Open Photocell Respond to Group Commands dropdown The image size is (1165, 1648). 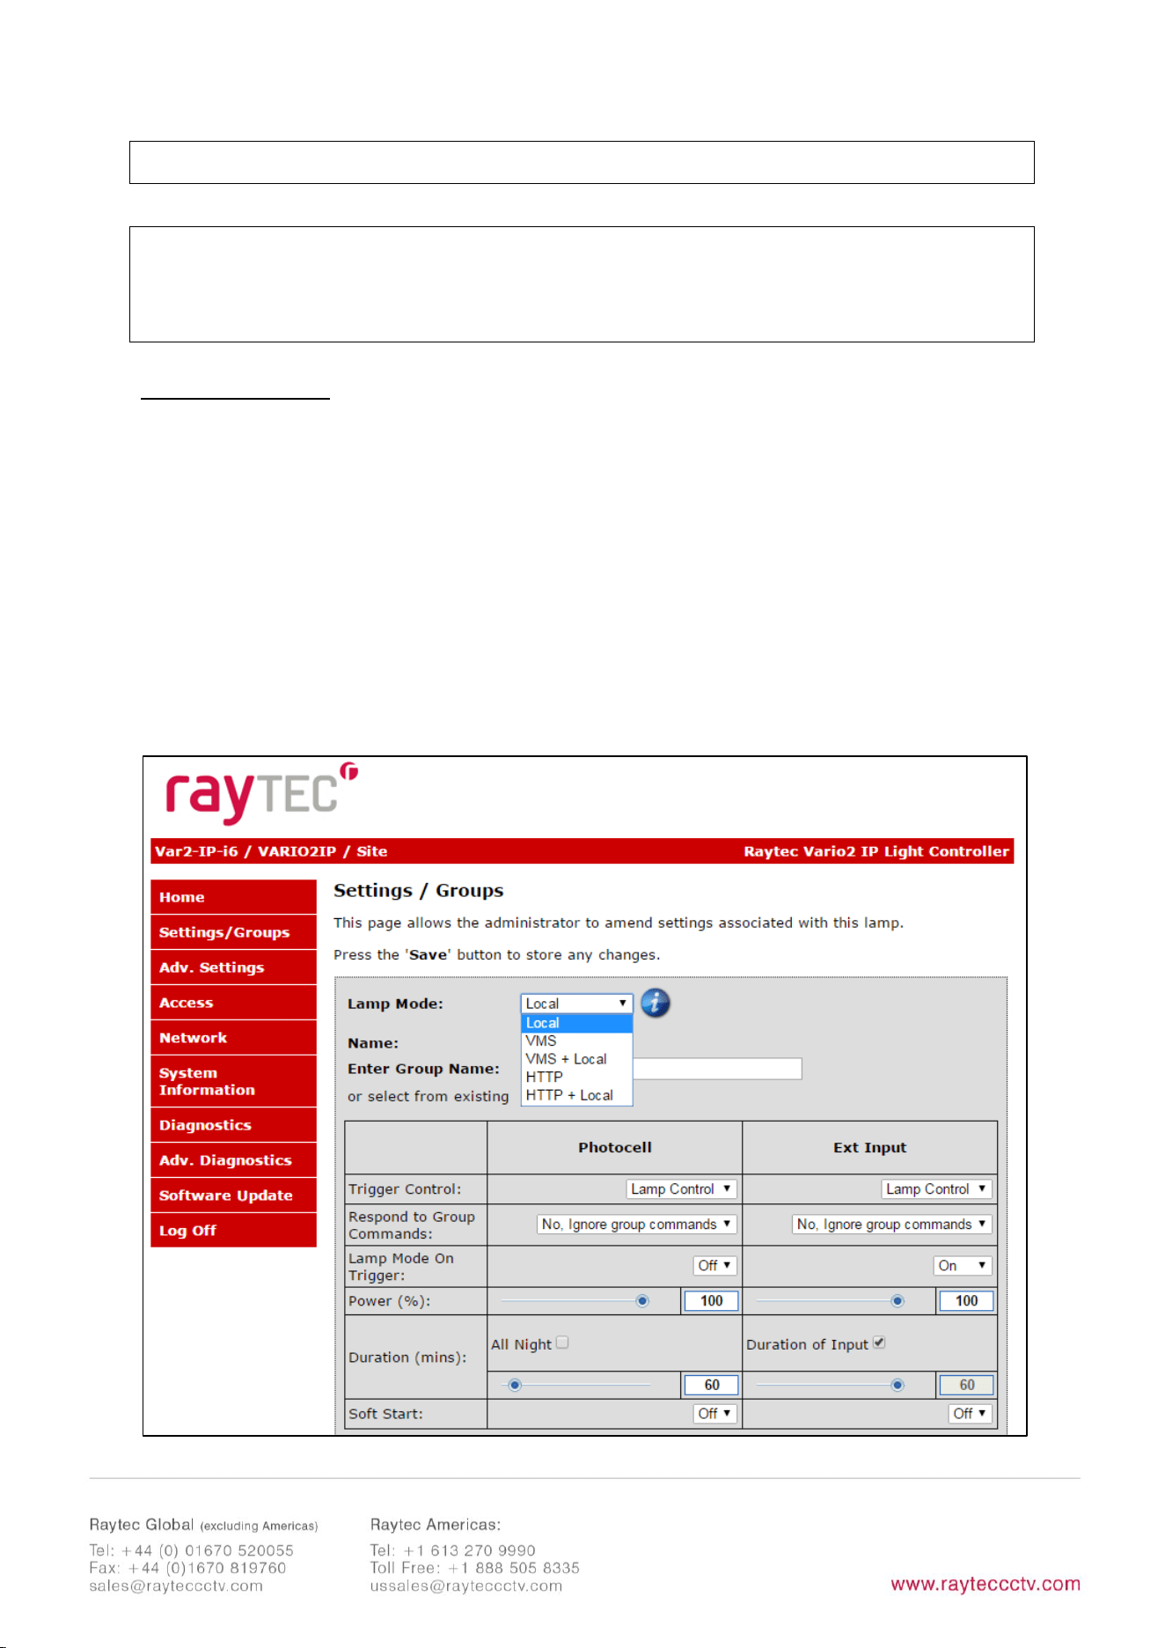[x=637, y=1225]
